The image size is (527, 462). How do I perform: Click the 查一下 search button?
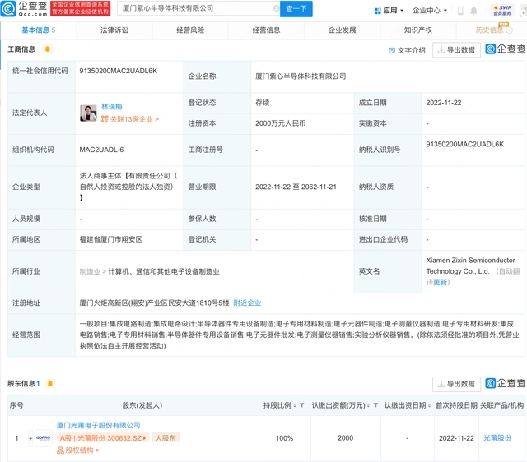[296, 9]
